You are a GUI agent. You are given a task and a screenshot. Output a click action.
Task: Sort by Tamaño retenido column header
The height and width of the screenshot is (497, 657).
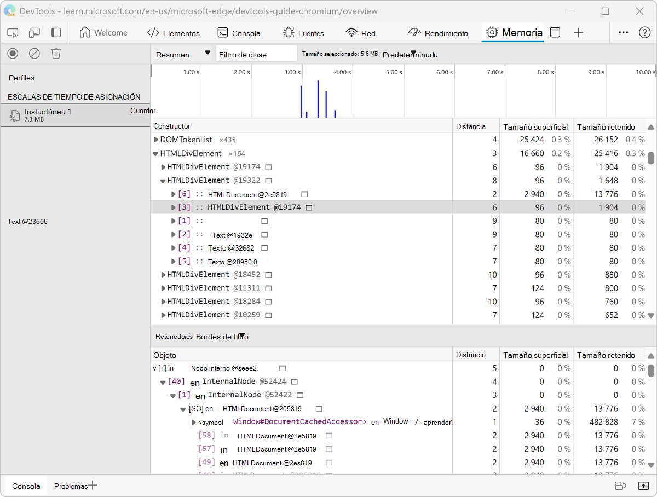tap(606, 126)
